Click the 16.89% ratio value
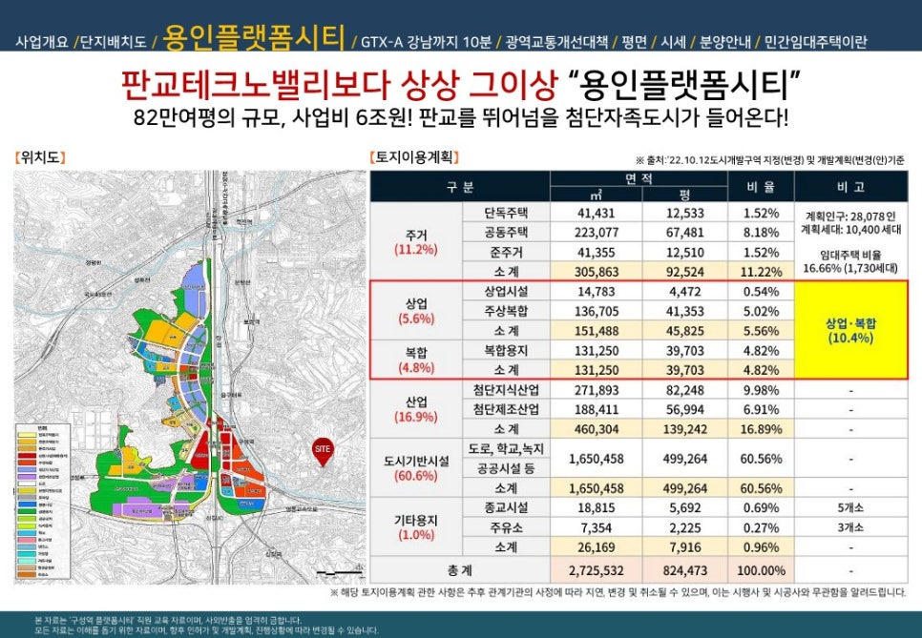 tap(761, 429)
